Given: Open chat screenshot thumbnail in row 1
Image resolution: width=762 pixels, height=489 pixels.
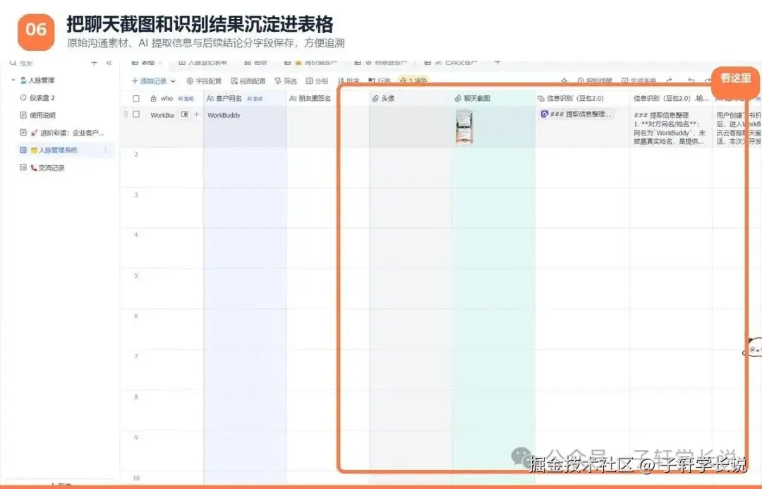Looking at the screenshot, I should pos(464,127).
